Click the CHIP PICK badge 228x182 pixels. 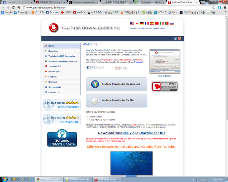(165, 87)
